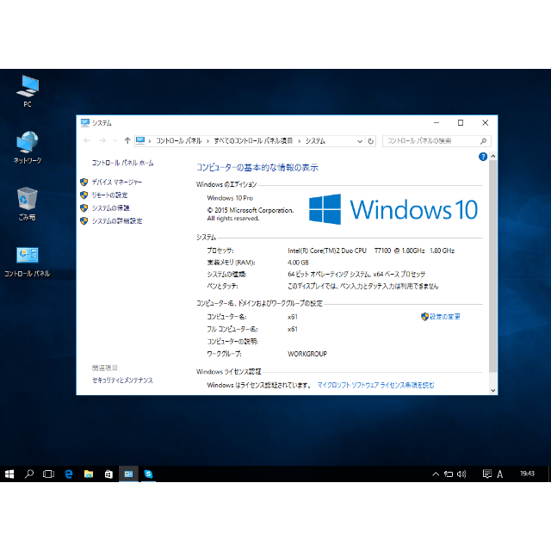
Task: Open システムの保護 link
Action: (x=111, y=208)
